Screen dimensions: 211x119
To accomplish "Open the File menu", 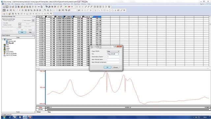I will pos(5,4).
